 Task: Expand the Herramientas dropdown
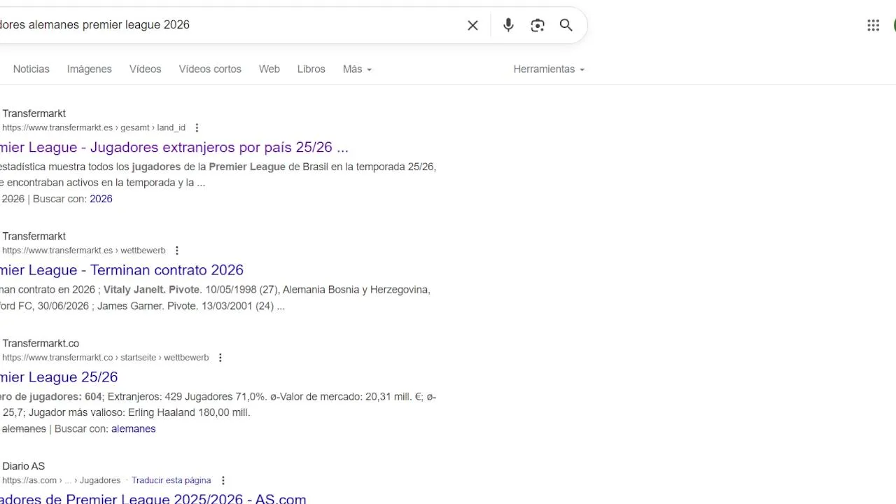click(549, 69)
